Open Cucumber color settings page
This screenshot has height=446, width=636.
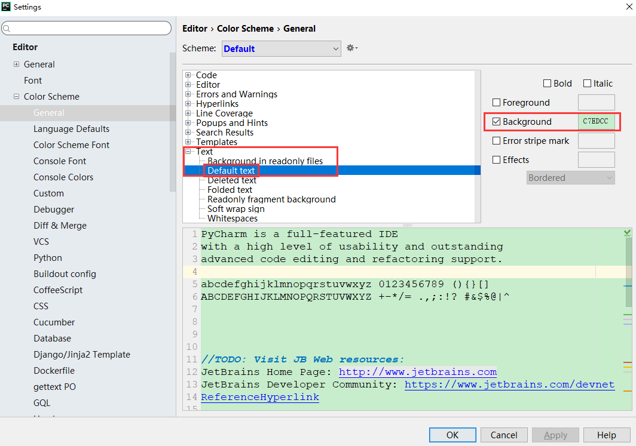[54, 322]
